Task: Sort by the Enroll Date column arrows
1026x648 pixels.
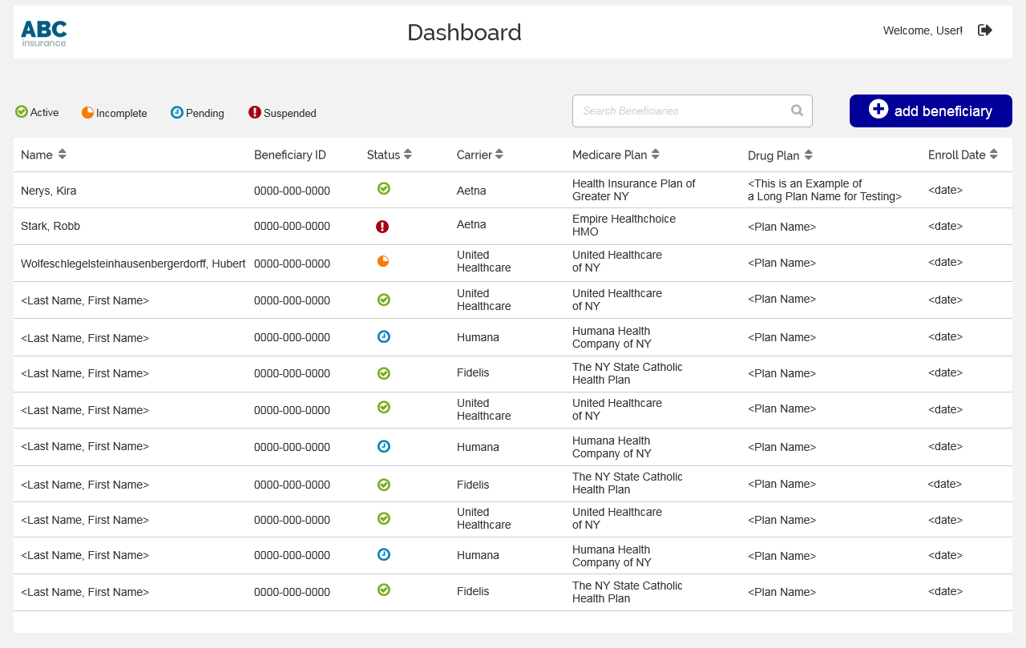Action: click(994, 154)
